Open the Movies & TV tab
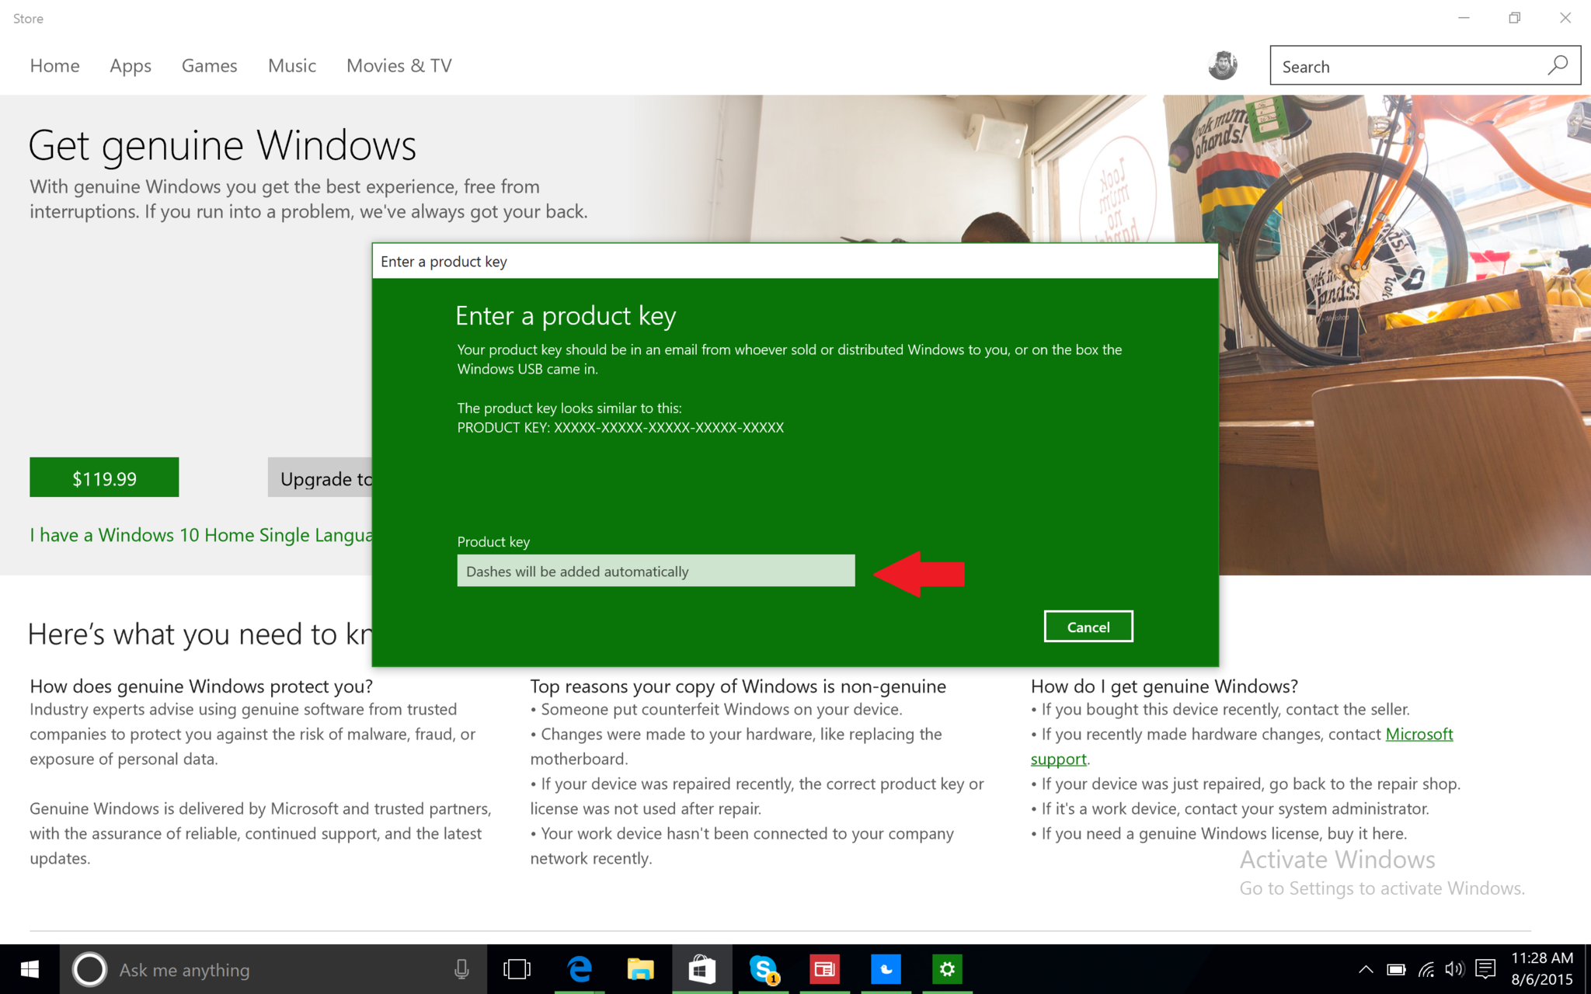 tap(399, 66)
